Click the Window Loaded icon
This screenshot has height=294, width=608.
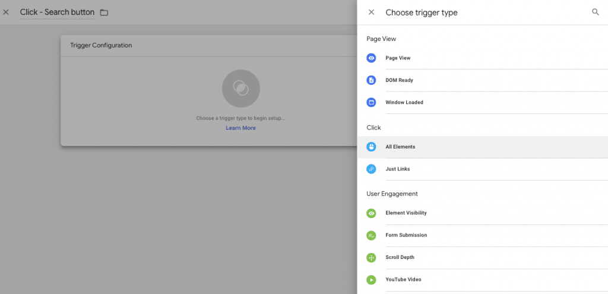371,102
